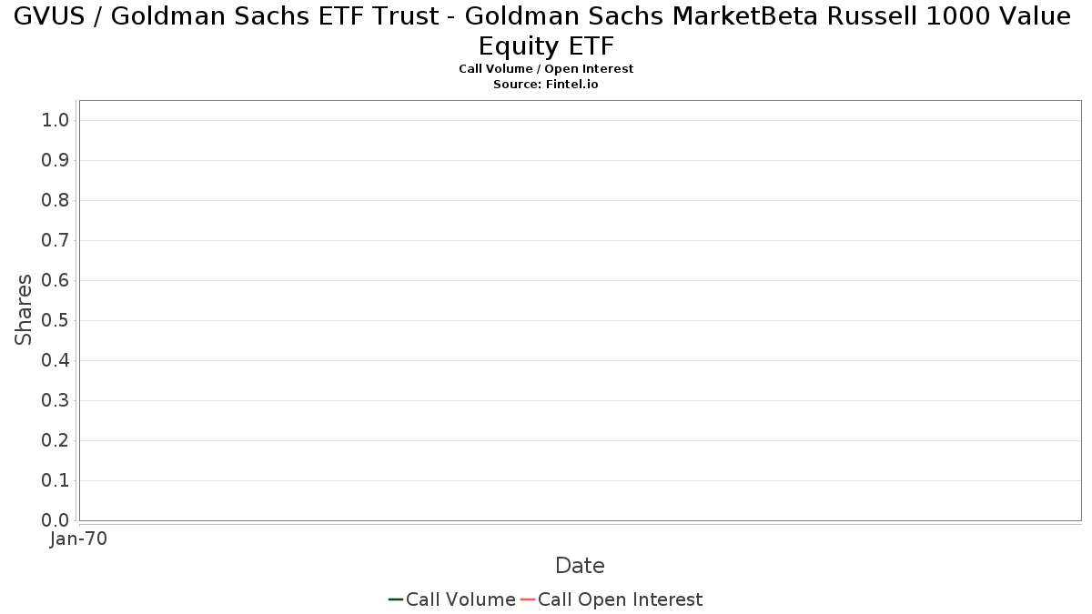Click the 0.1 y-axis tick label
The image size is (1092, 614).
coord(56,481)
